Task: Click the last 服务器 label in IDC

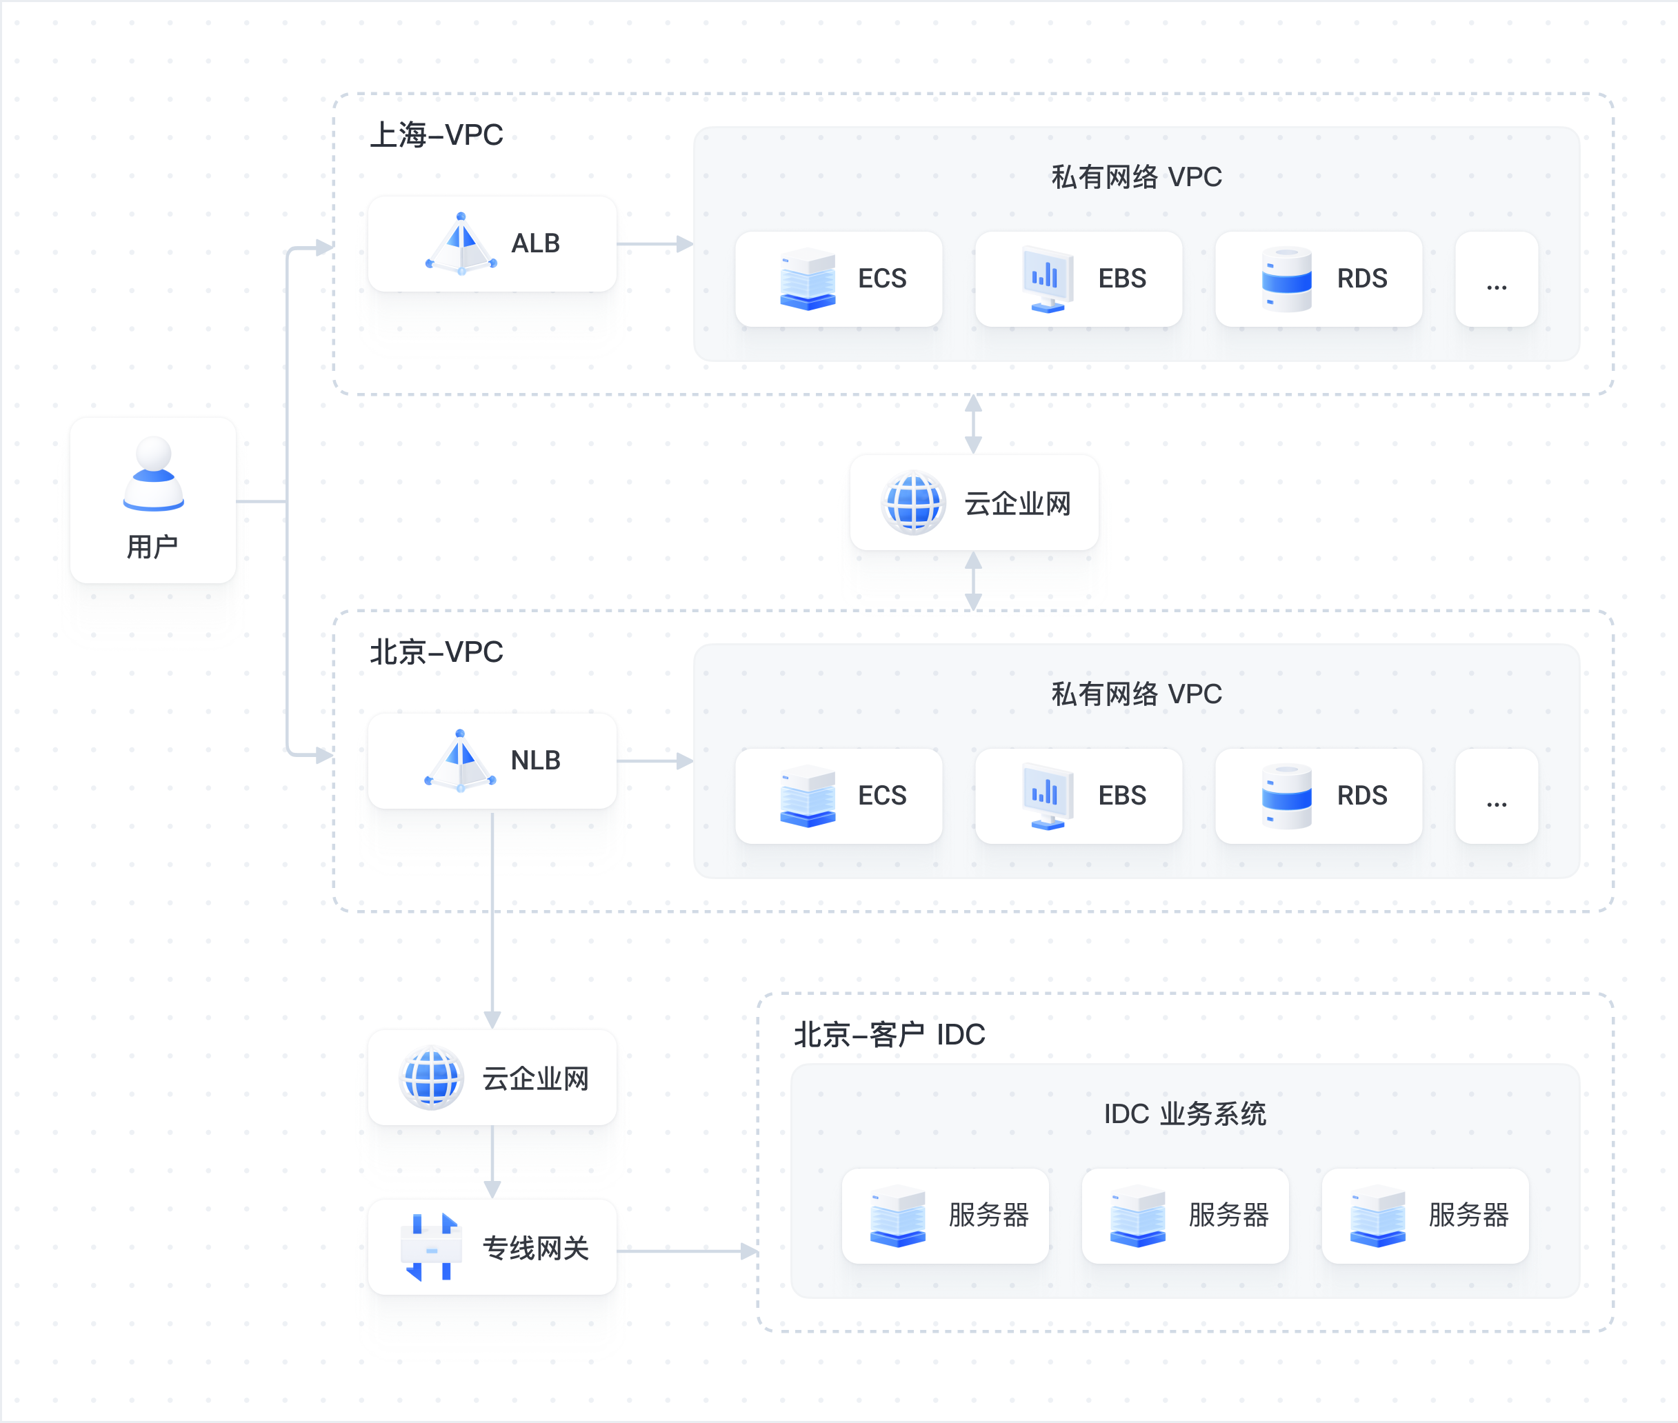Action: click(1468, 1215)
